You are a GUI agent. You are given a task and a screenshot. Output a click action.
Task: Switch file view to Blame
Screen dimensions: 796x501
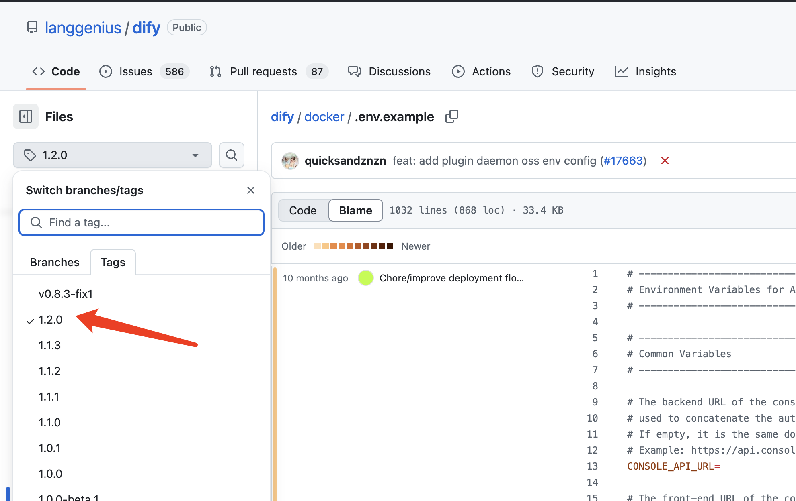(x=355, y=210)
